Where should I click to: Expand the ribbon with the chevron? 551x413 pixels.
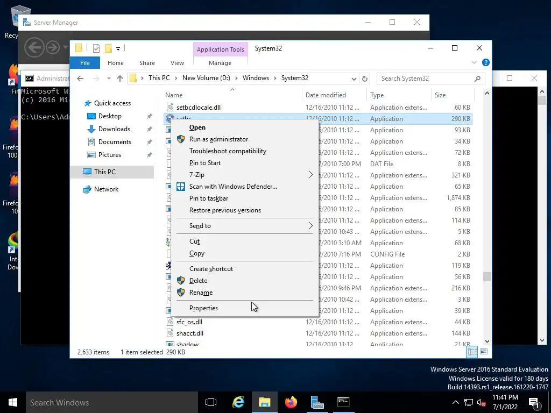pos(474,62)
